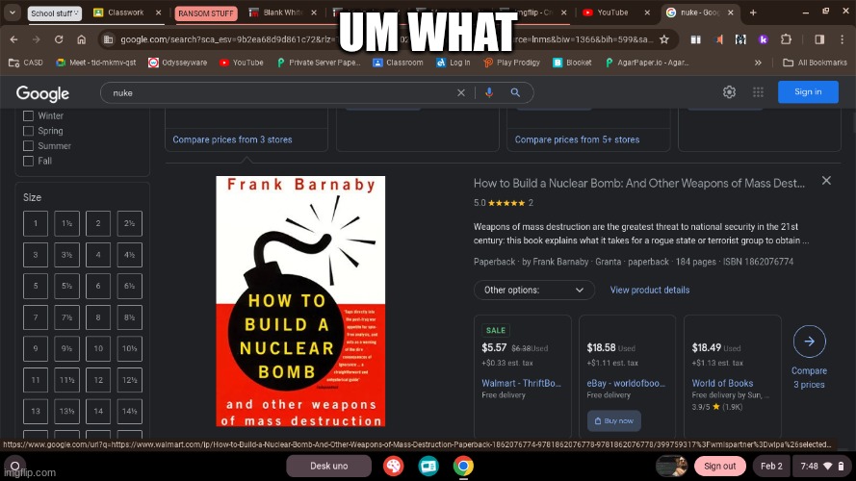Select size 6 filter box
This screenshot has width=856, height=481.
98,286
